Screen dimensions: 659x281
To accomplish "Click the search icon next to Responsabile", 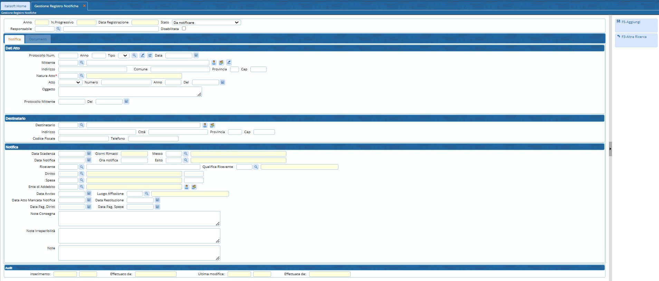I will (x=58, y=29).
